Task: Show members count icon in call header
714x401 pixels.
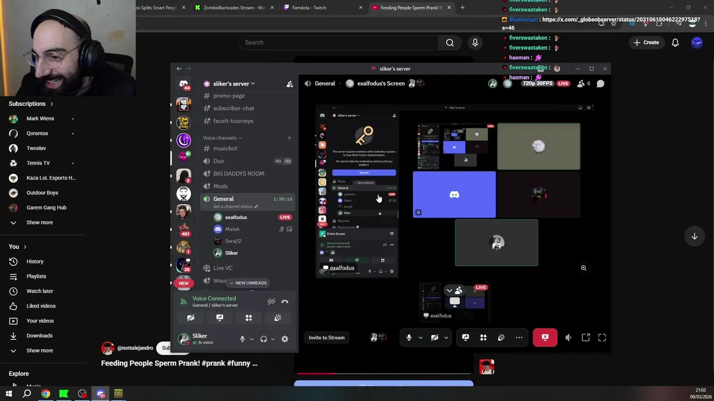Action: (583, 84)
